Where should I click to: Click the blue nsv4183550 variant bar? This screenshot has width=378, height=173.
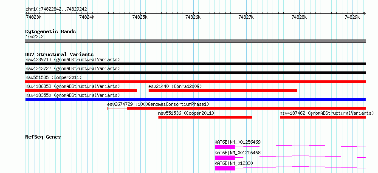coord(195,99)
